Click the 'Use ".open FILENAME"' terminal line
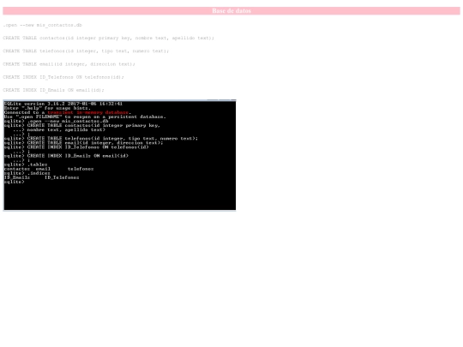 point(85,117)
